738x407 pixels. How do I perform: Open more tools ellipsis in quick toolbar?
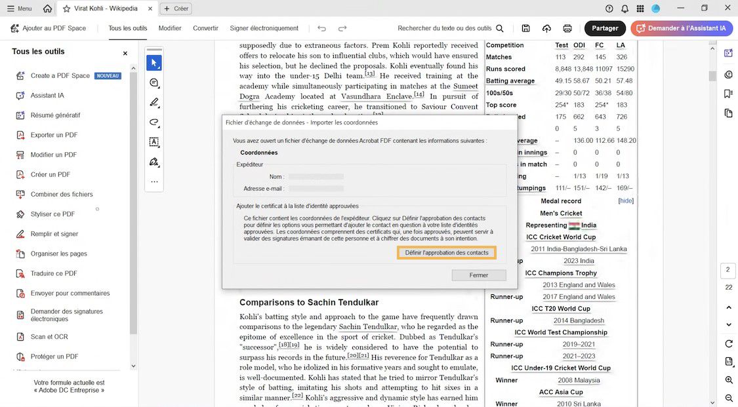click(x=154, y=182)
